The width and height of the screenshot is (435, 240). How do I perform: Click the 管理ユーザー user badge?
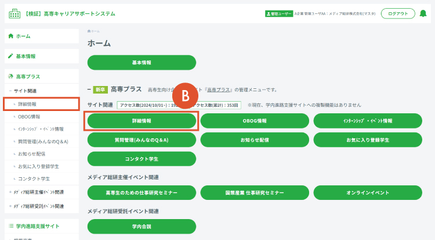(279, 13)
